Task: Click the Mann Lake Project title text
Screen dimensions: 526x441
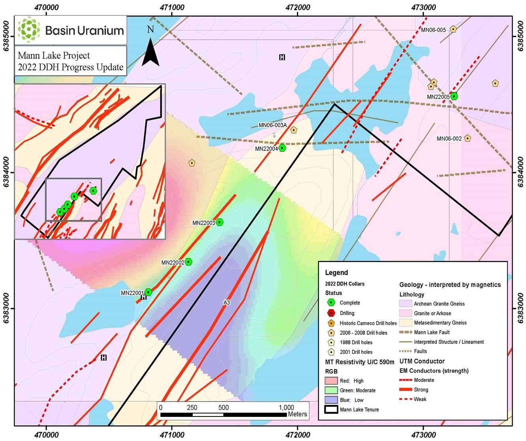Action: click(54, 56)
